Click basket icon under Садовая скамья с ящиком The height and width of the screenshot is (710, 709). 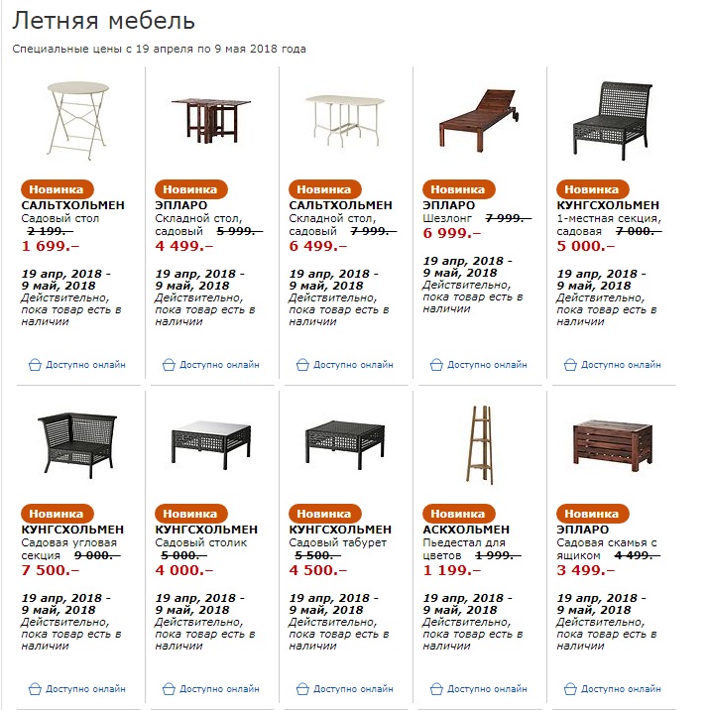coord(570,688)
